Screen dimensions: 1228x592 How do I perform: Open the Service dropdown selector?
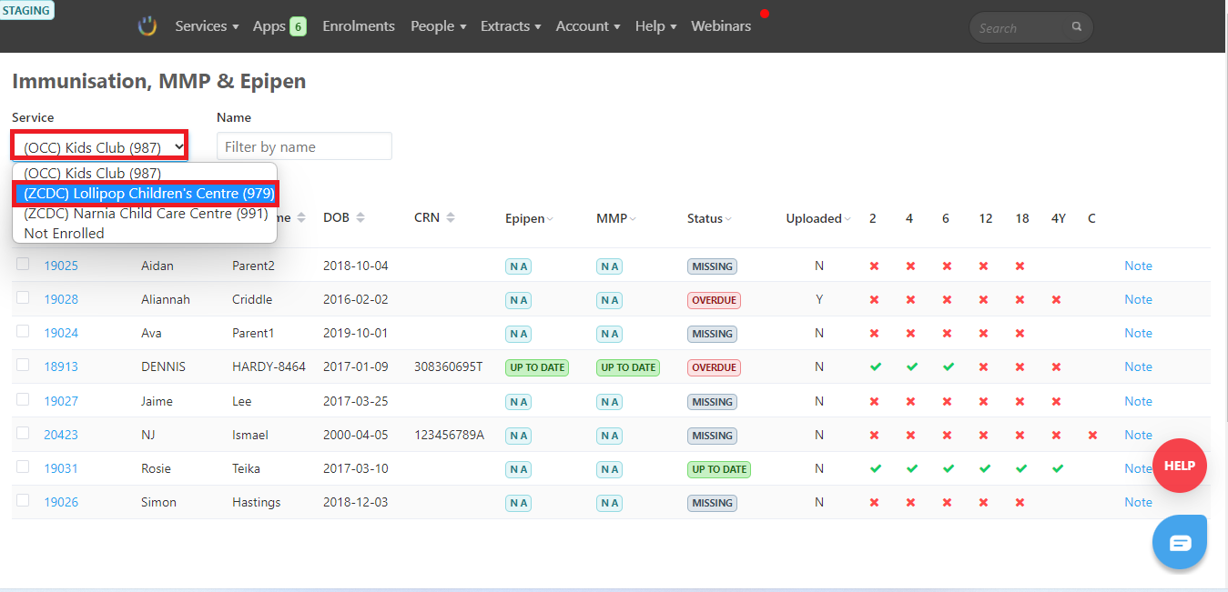pos(100,146)
